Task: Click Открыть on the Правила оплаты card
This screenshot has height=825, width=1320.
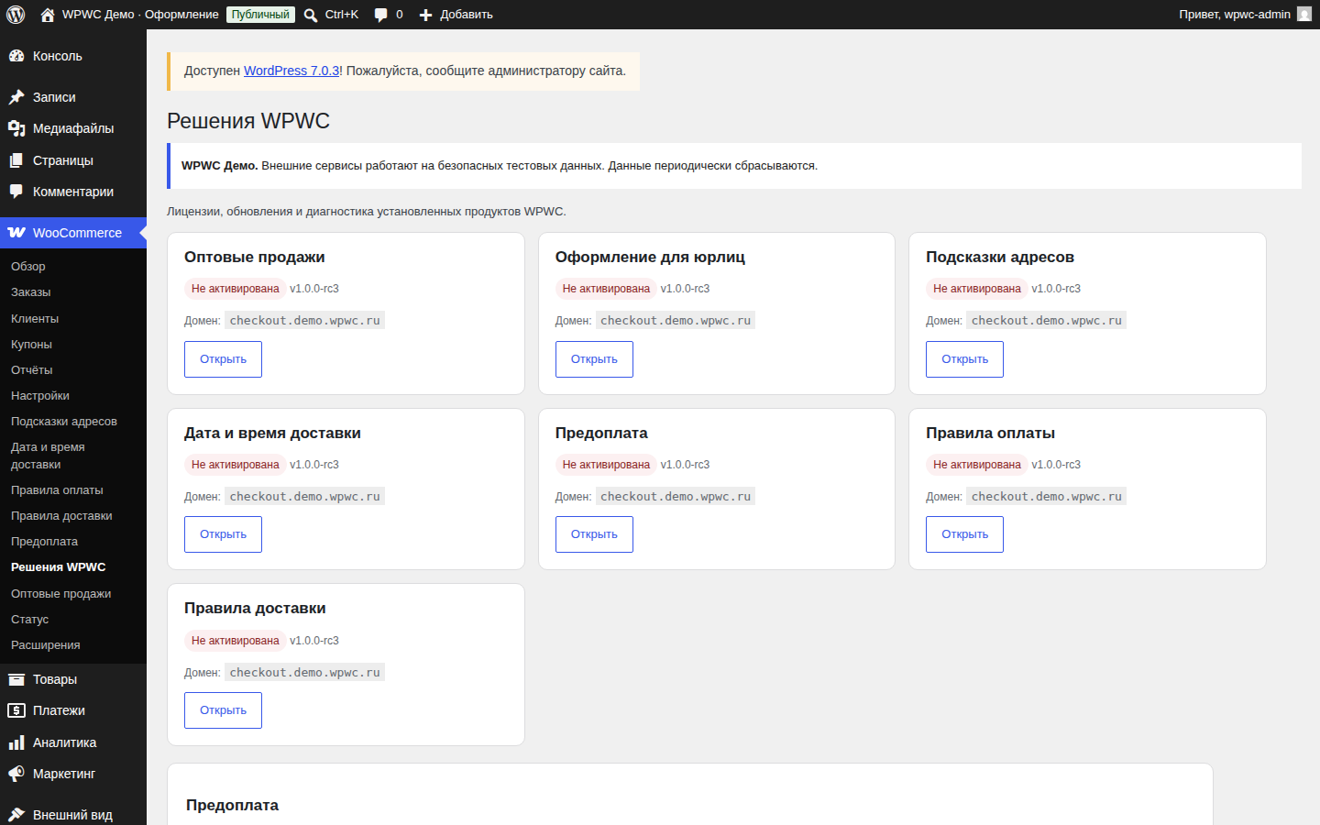Action: 964,534
